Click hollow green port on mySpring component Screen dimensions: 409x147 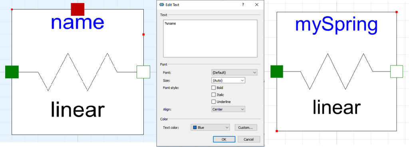point(397,71)
